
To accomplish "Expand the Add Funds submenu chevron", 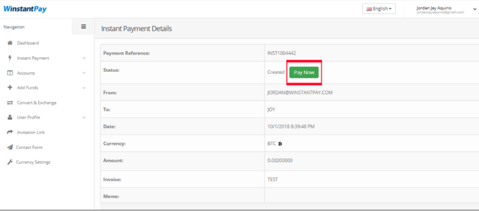I will click(84, 88).
